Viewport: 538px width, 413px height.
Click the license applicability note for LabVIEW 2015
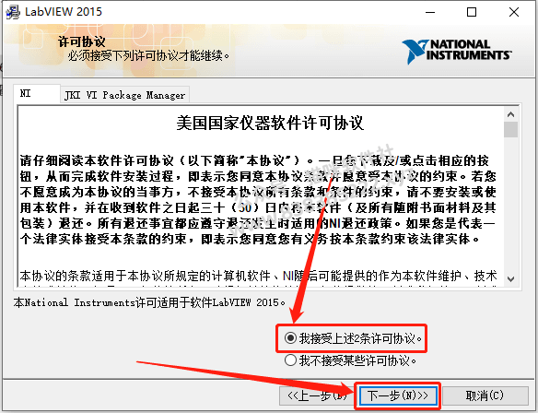tap(149, 302)
